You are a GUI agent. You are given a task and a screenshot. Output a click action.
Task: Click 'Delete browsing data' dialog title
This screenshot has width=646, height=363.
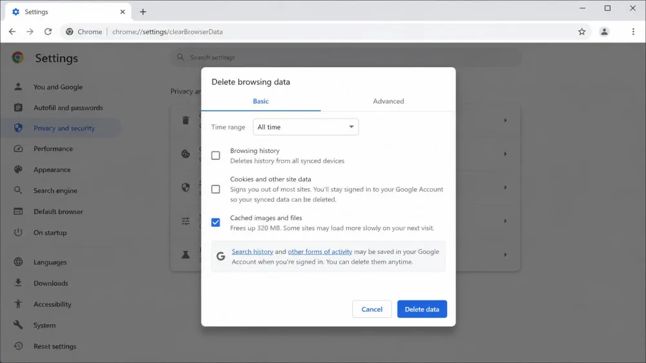(251, 82)
